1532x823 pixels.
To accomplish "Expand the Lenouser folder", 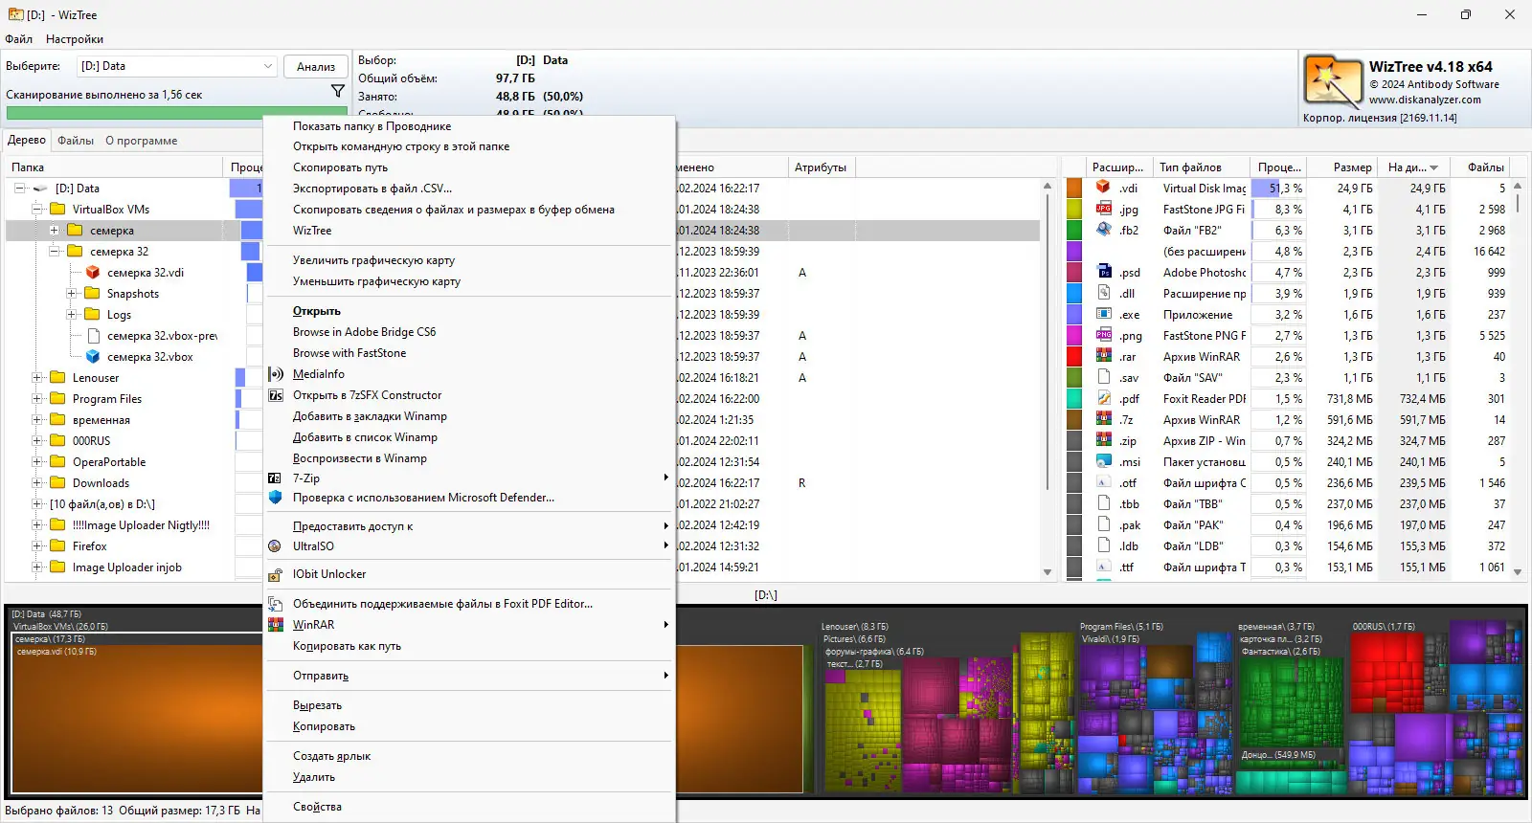I will [37, 378].
